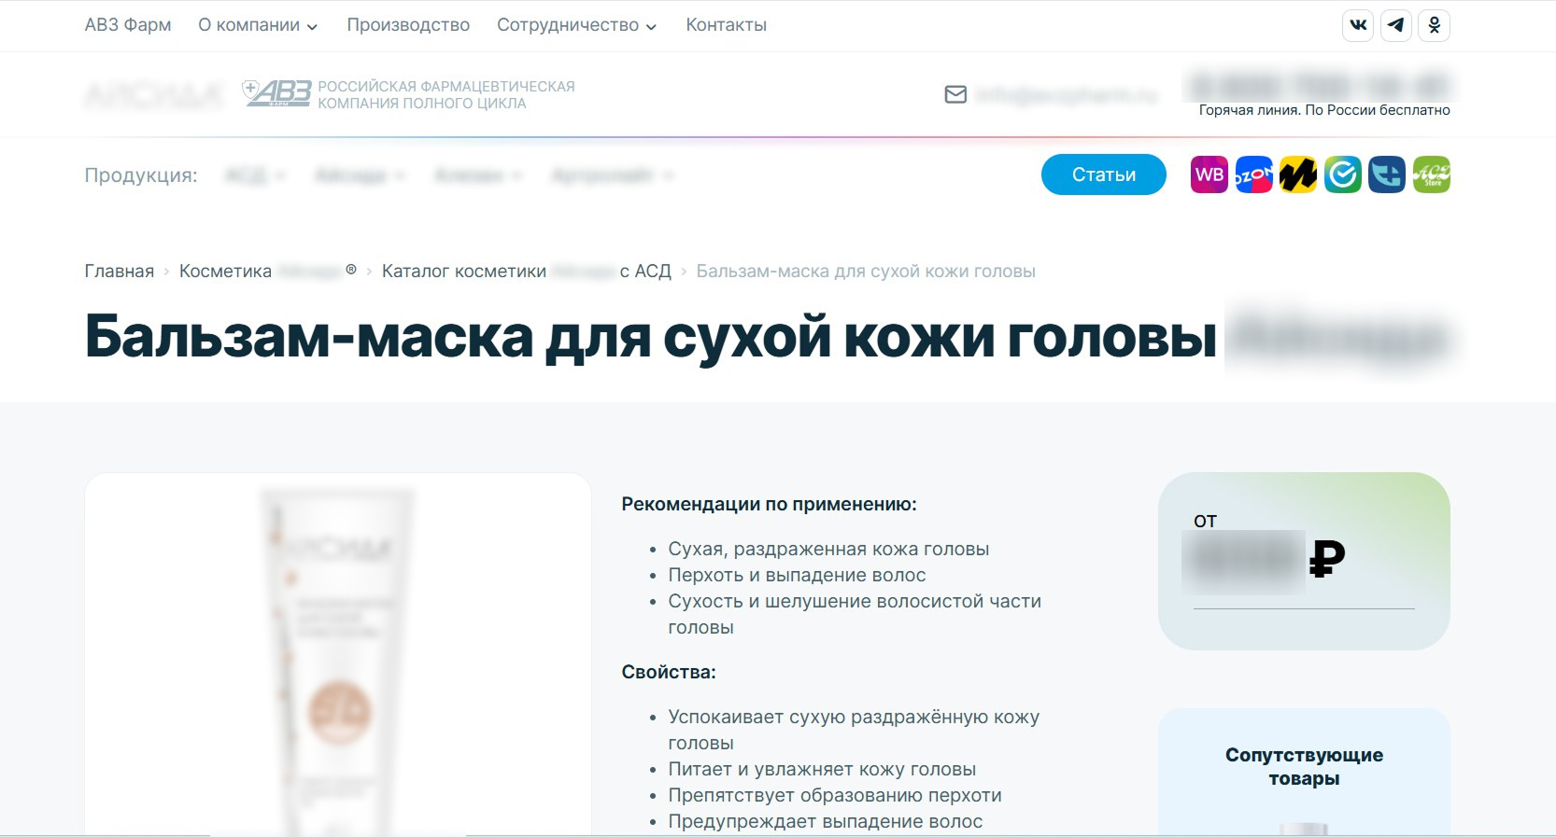Open the Производство menu item
1556x837 pixels.
[x=408, y=25]
